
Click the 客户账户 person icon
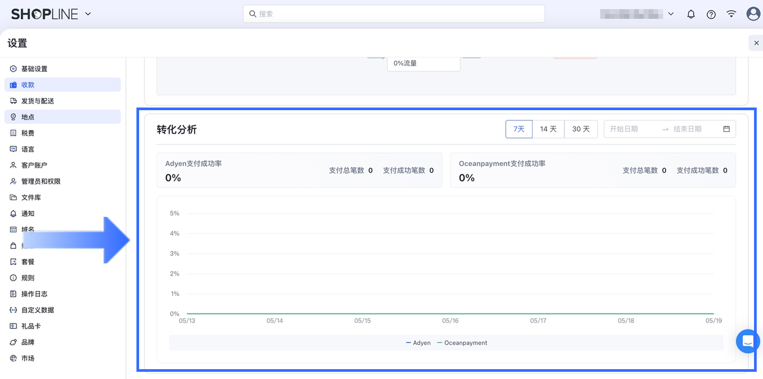click(x=13, y=165)
